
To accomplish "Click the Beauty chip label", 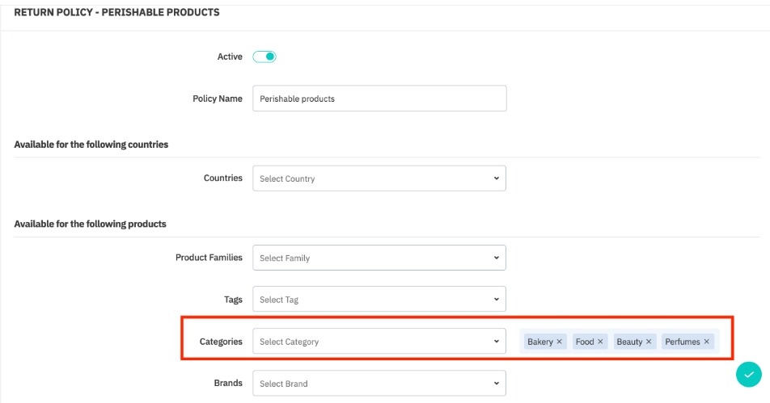I will pos(629,342).
